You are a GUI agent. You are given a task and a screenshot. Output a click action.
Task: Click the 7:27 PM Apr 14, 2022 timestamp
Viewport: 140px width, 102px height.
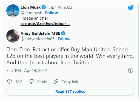click(27, 71)
